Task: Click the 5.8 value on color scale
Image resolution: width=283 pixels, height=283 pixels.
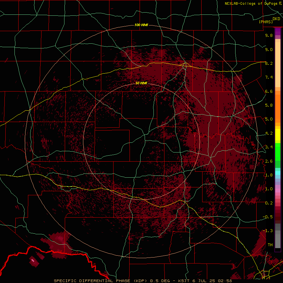Action: [x=269, y=105]
